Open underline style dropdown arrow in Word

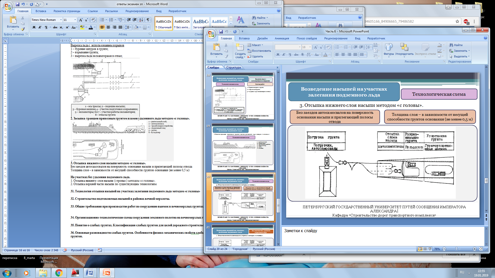tap(50, 27)
